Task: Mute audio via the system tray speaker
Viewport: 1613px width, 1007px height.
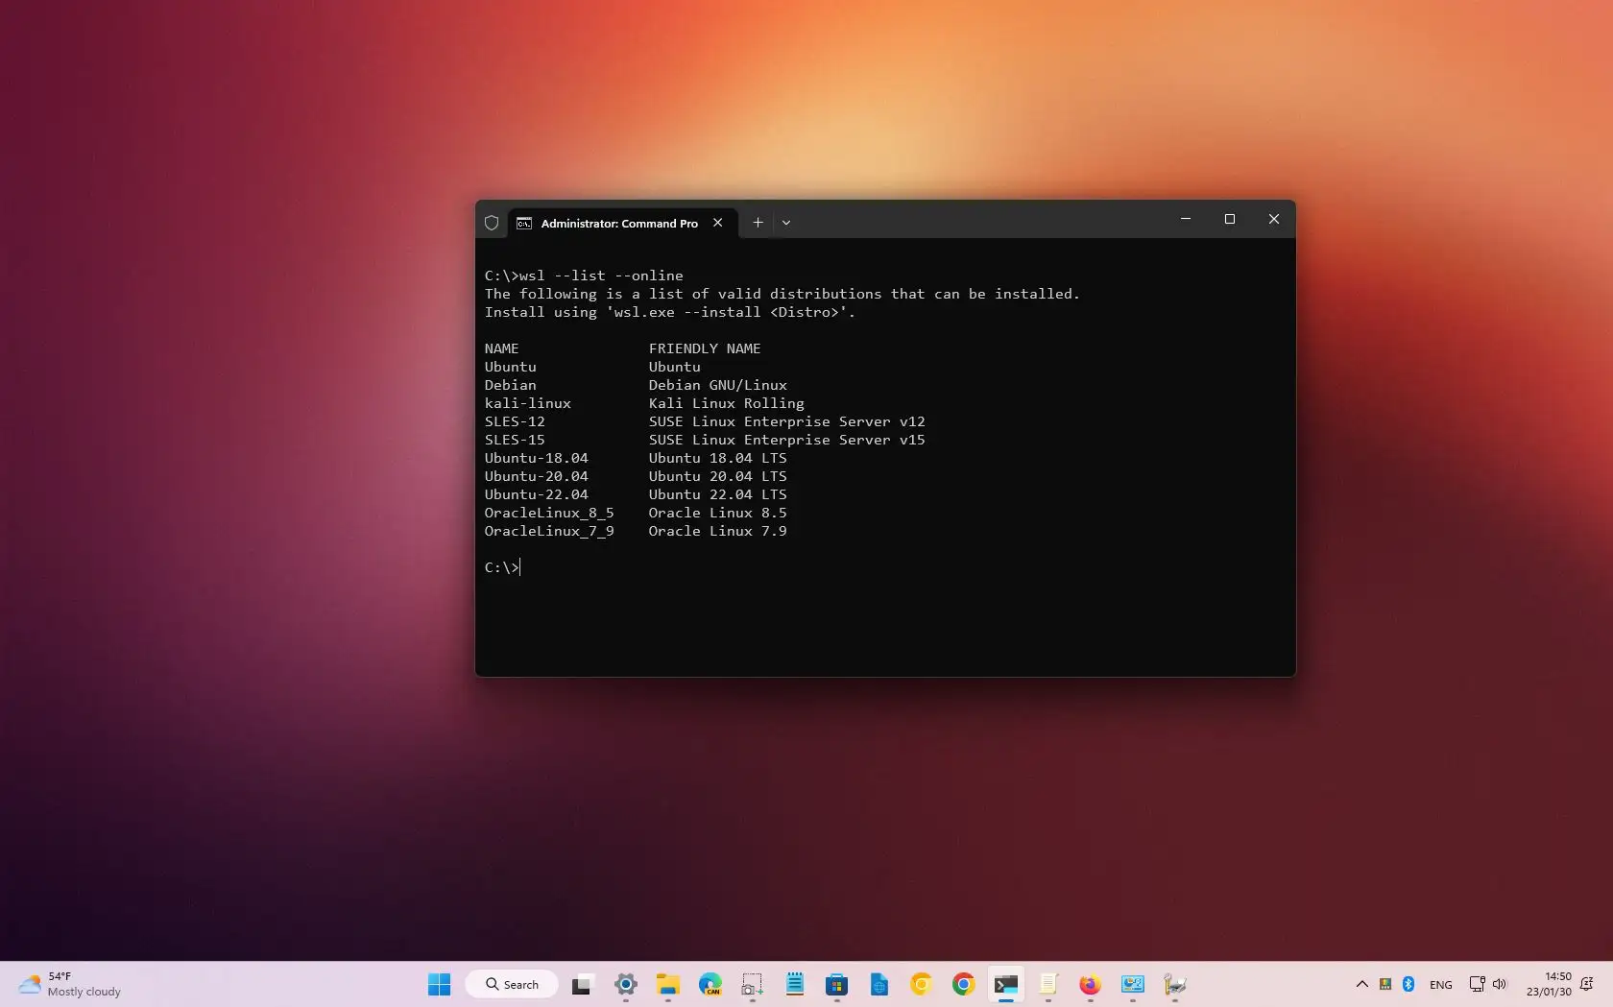Action: point(1499,985)
